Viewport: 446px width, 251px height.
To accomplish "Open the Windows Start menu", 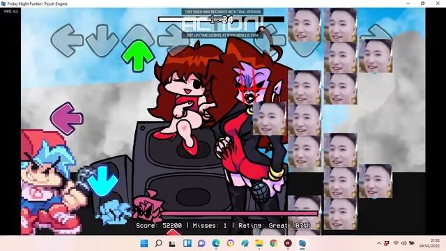I will pyautogui.click(x=144, y=243).
